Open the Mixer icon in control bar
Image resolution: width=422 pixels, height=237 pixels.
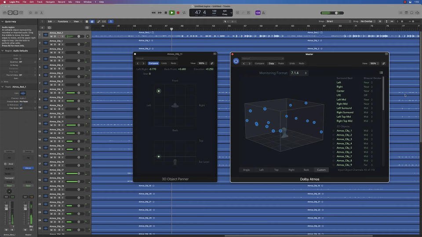[x=36, y=13]
